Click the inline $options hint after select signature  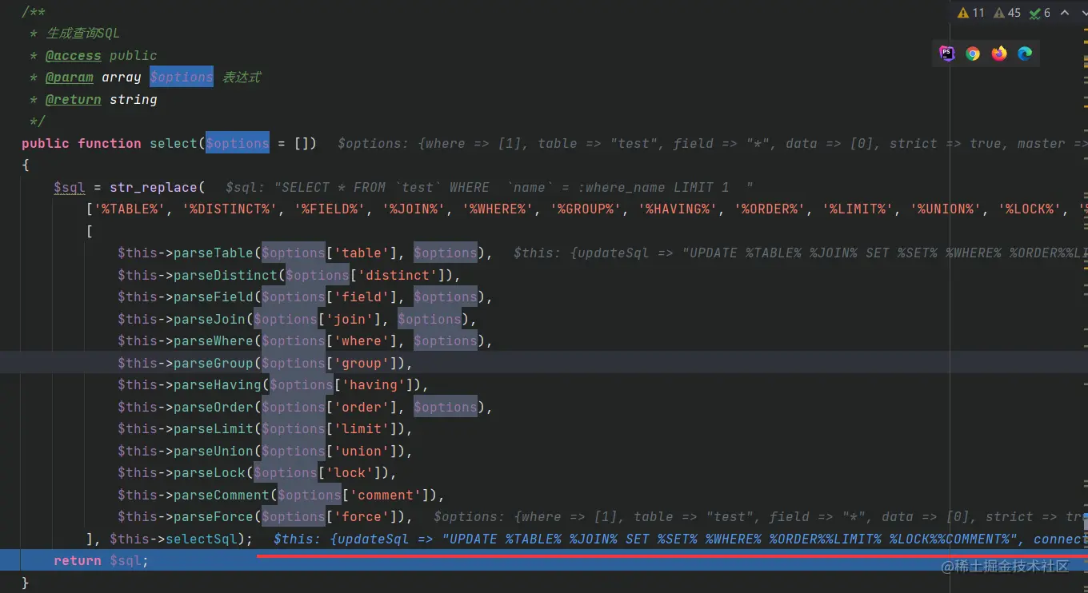(x=712, y=144)
